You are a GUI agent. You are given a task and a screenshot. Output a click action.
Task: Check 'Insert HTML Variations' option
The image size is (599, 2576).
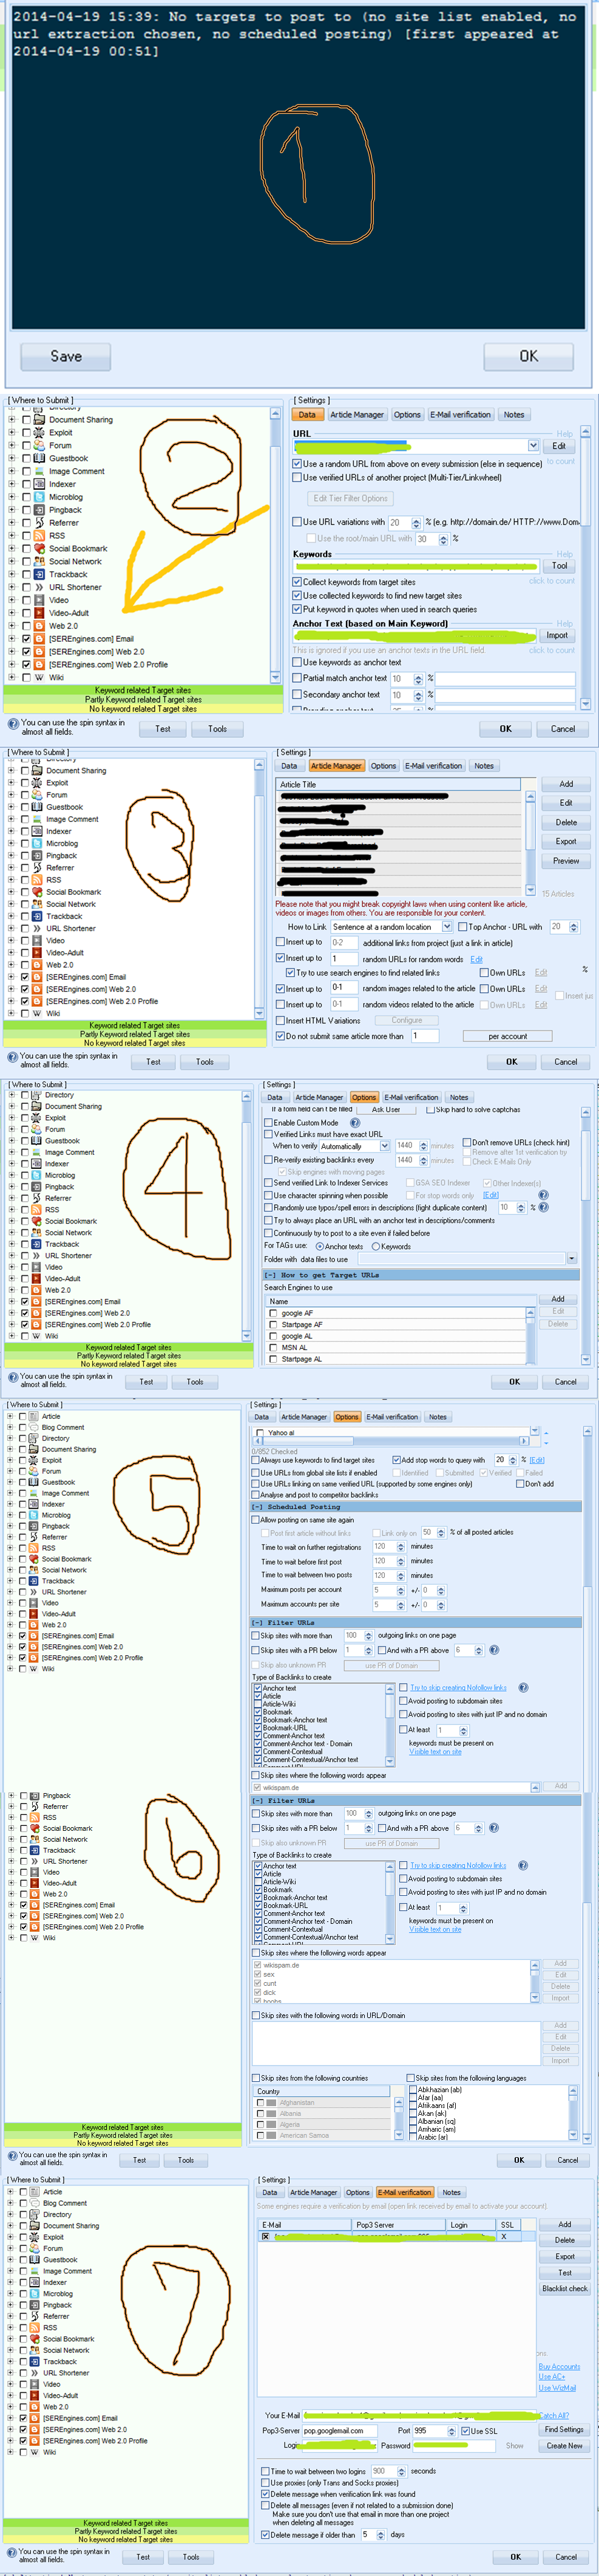(x=280, y=1020)
